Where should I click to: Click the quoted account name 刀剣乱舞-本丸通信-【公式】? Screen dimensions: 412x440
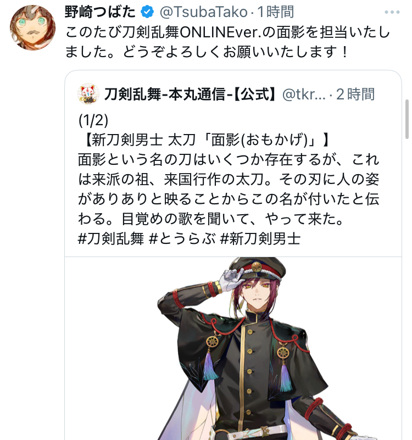(191, 94)
